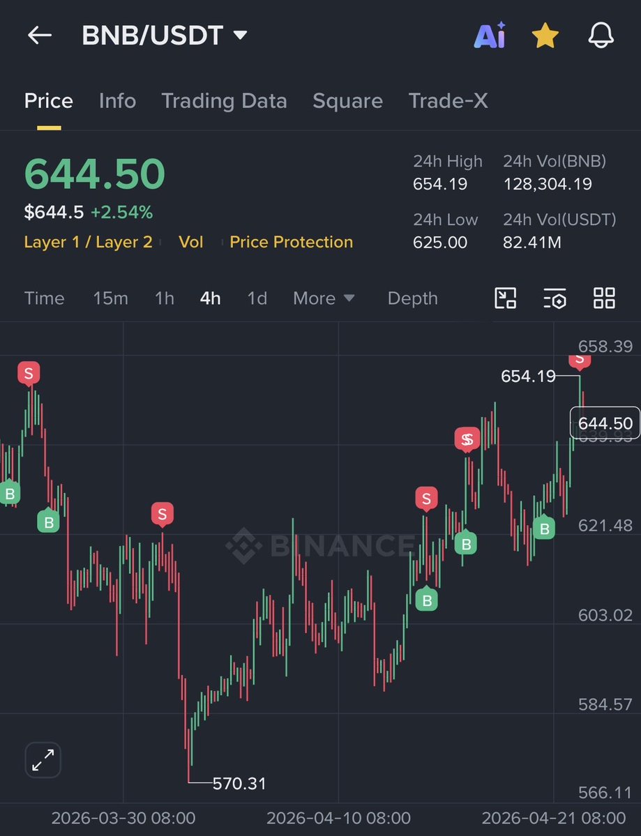Tap the 2026-03-30 08:00 date label

(123, 818)
